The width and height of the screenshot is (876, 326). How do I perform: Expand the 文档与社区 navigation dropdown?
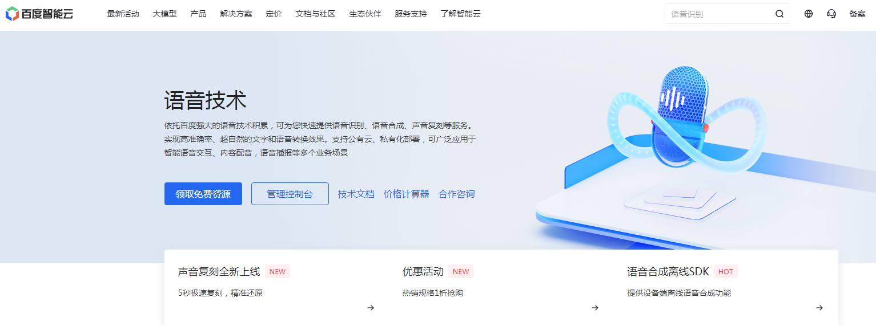[315, 14]
